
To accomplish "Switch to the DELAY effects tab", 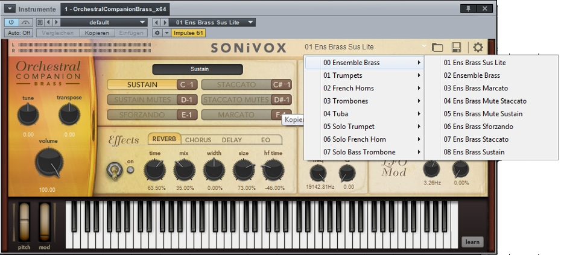I will click(232, 140).
